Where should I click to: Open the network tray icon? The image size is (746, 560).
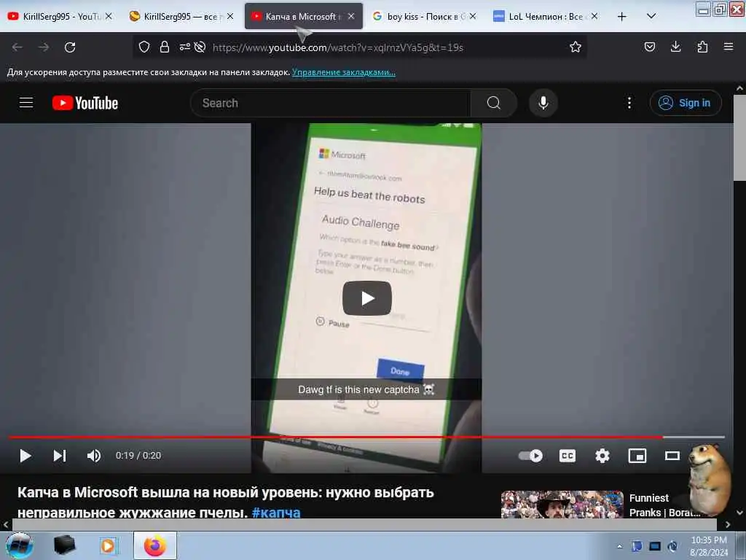[655, 546]
